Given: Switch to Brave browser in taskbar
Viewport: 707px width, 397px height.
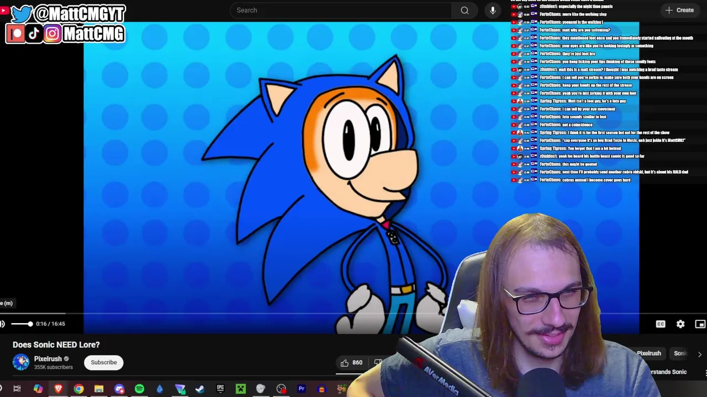Looking at the screenshot, I should 58,389.
